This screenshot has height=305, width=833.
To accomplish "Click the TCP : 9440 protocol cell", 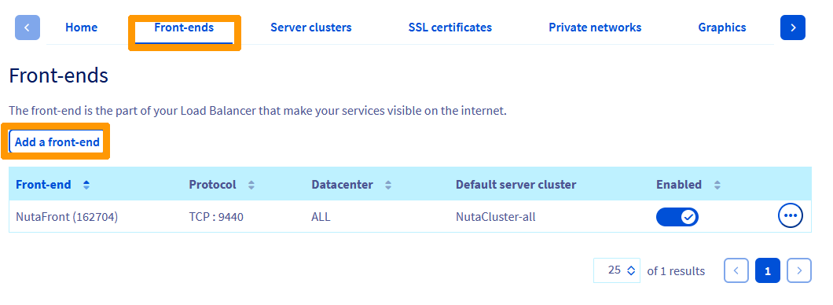I will tap(216, 217).
